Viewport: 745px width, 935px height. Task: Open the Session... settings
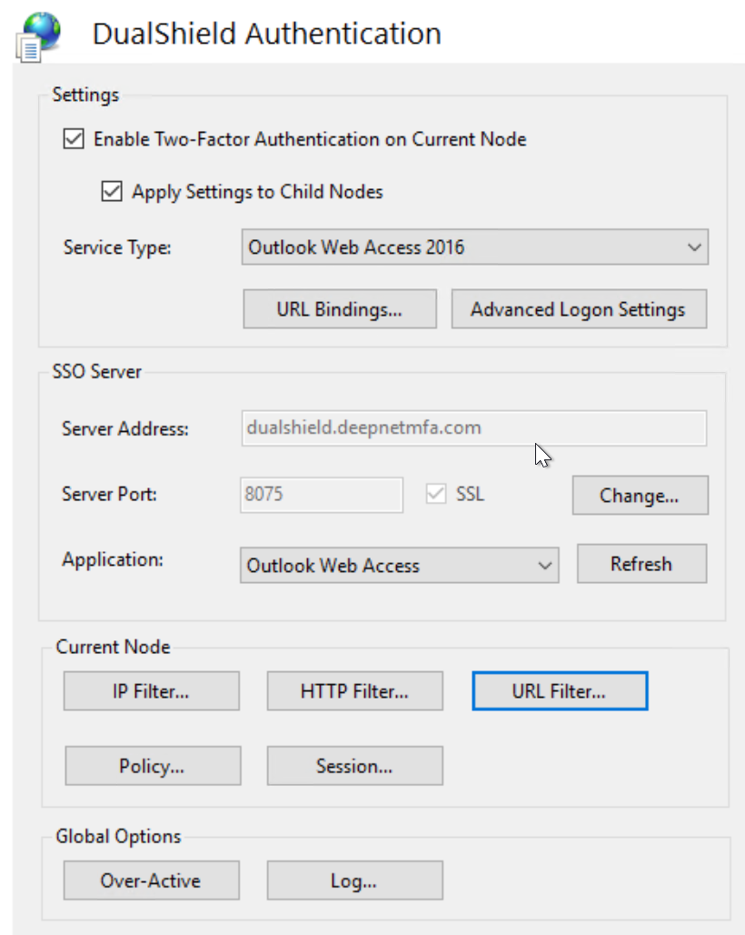[354, 766]
